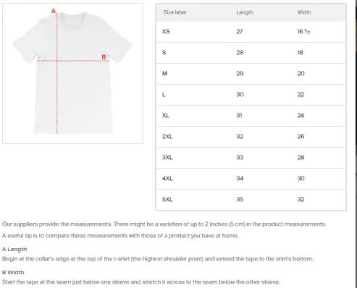Click the Length column header
Viewport: 357px width, 288px height.
(x=245, y=12)
